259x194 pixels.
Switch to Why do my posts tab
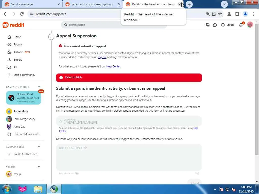92,4
